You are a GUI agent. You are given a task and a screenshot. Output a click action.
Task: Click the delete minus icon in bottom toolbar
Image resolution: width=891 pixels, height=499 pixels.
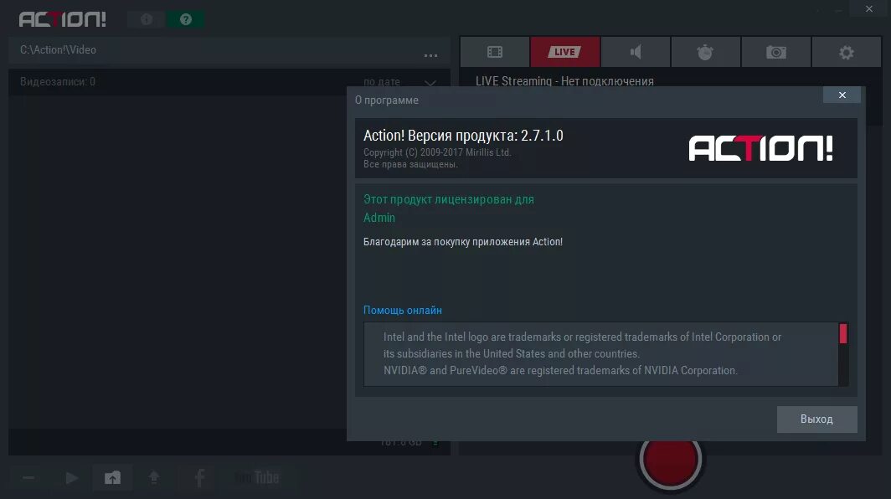28,478
